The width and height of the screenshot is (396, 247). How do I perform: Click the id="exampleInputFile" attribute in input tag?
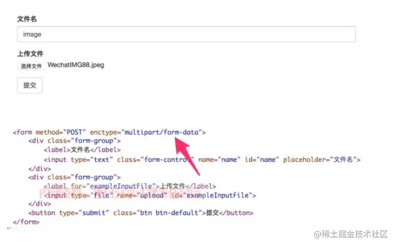(211, 195)
